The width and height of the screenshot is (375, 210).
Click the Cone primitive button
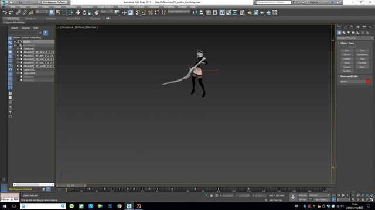(x=362, y=51)
